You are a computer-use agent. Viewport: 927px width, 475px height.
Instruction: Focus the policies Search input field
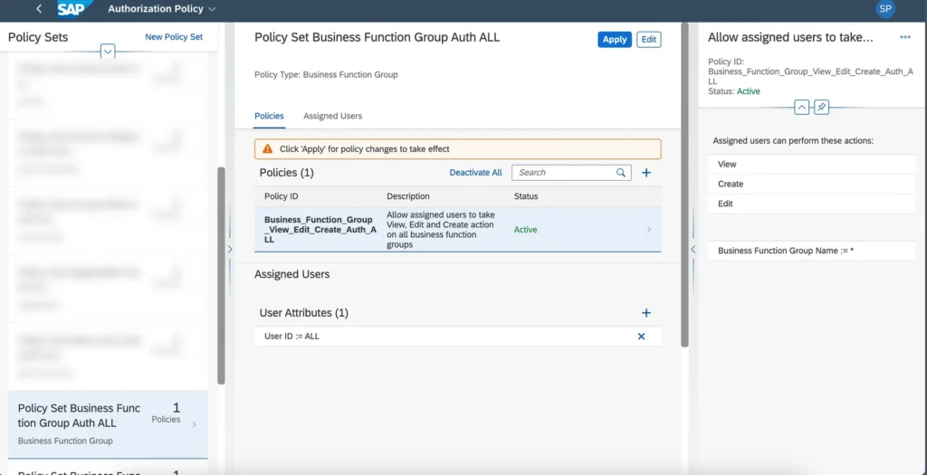(x=565, y=173)
